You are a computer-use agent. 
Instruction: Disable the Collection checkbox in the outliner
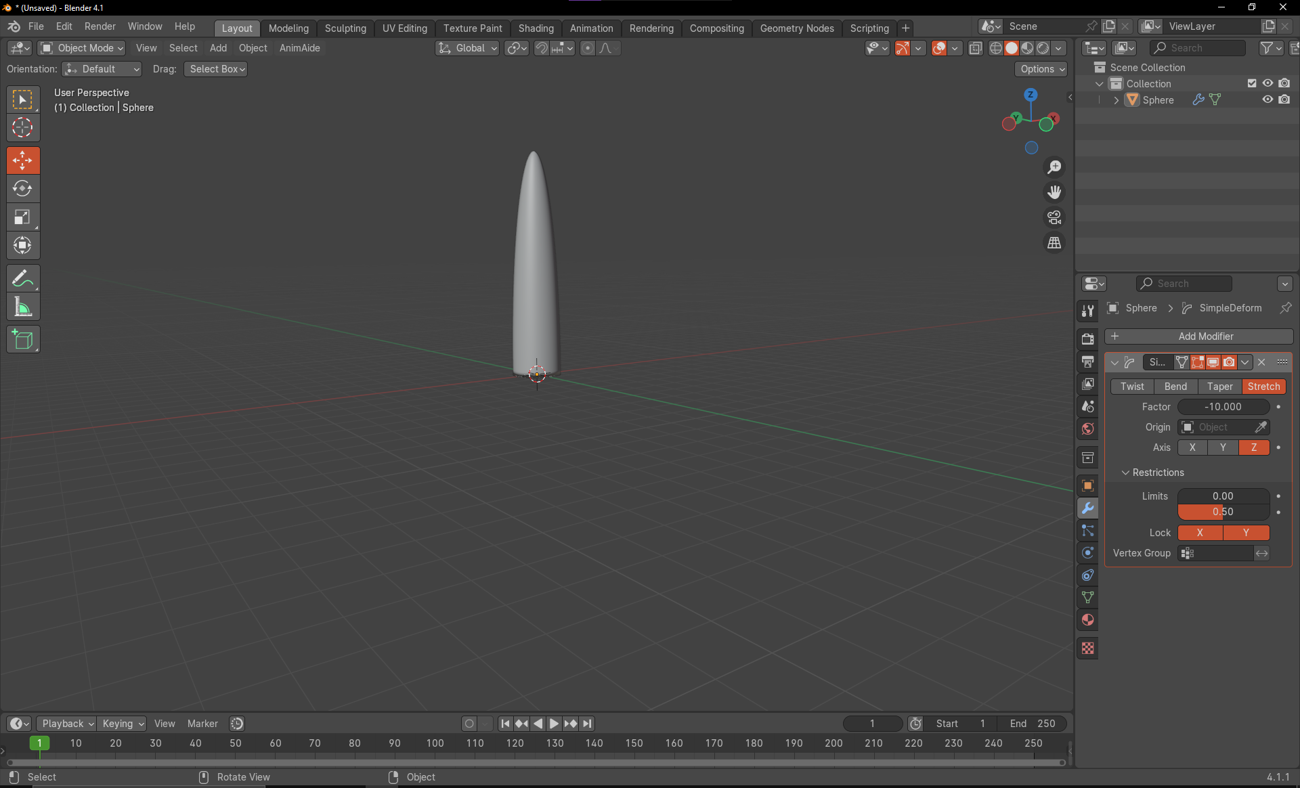1252,83
